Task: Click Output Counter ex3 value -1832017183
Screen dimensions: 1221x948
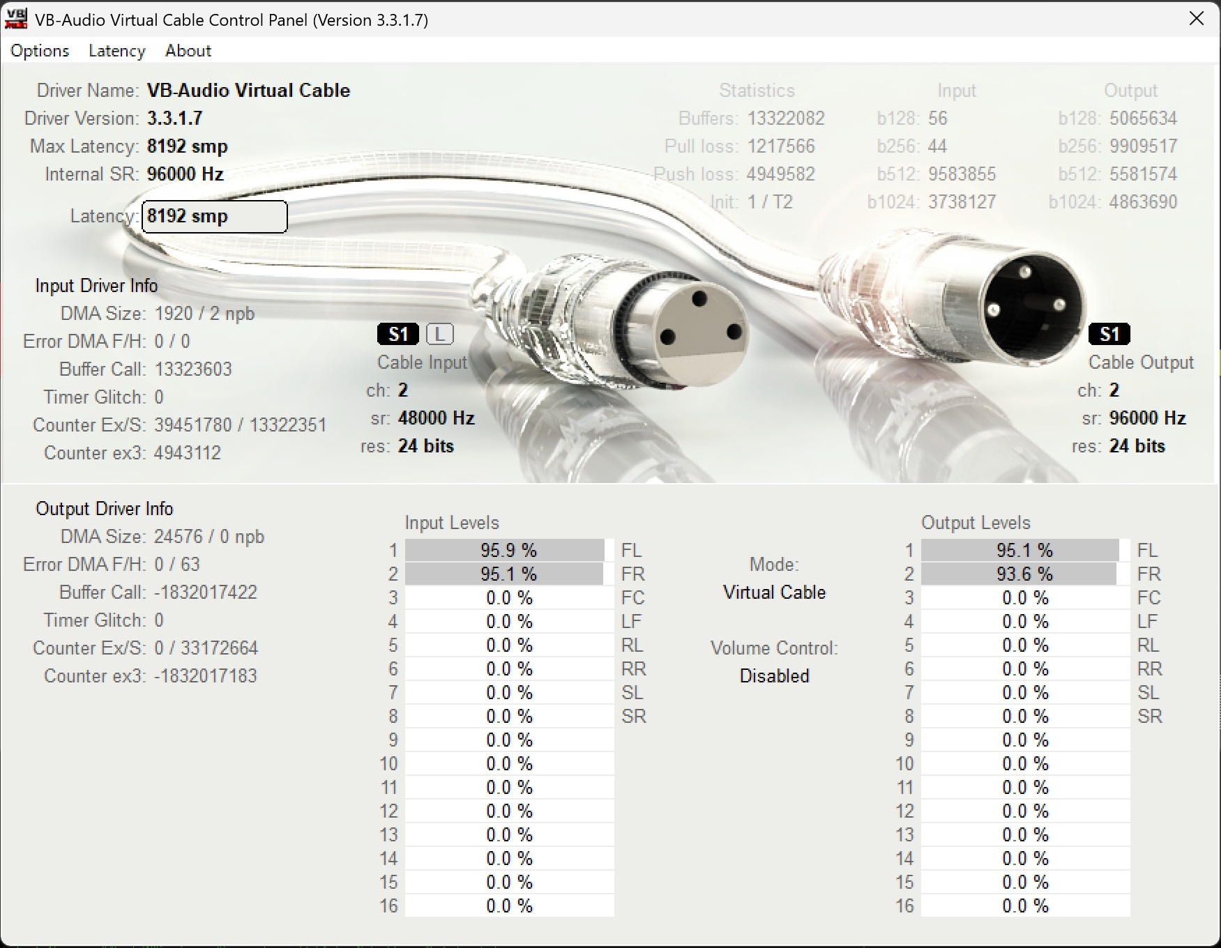Action: tap(206, 676)
